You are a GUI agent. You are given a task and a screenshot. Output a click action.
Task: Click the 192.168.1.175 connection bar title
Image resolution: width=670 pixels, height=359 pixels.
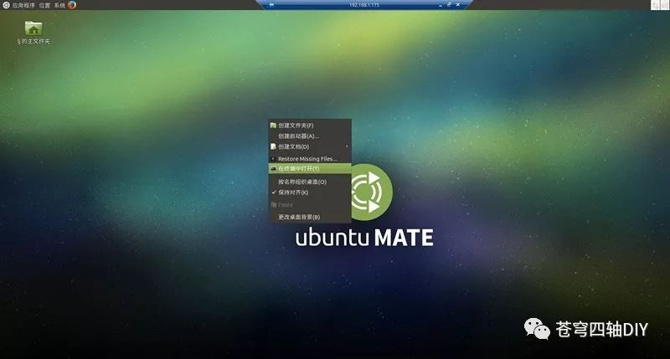pyautogui.click(x=364, y=5)
